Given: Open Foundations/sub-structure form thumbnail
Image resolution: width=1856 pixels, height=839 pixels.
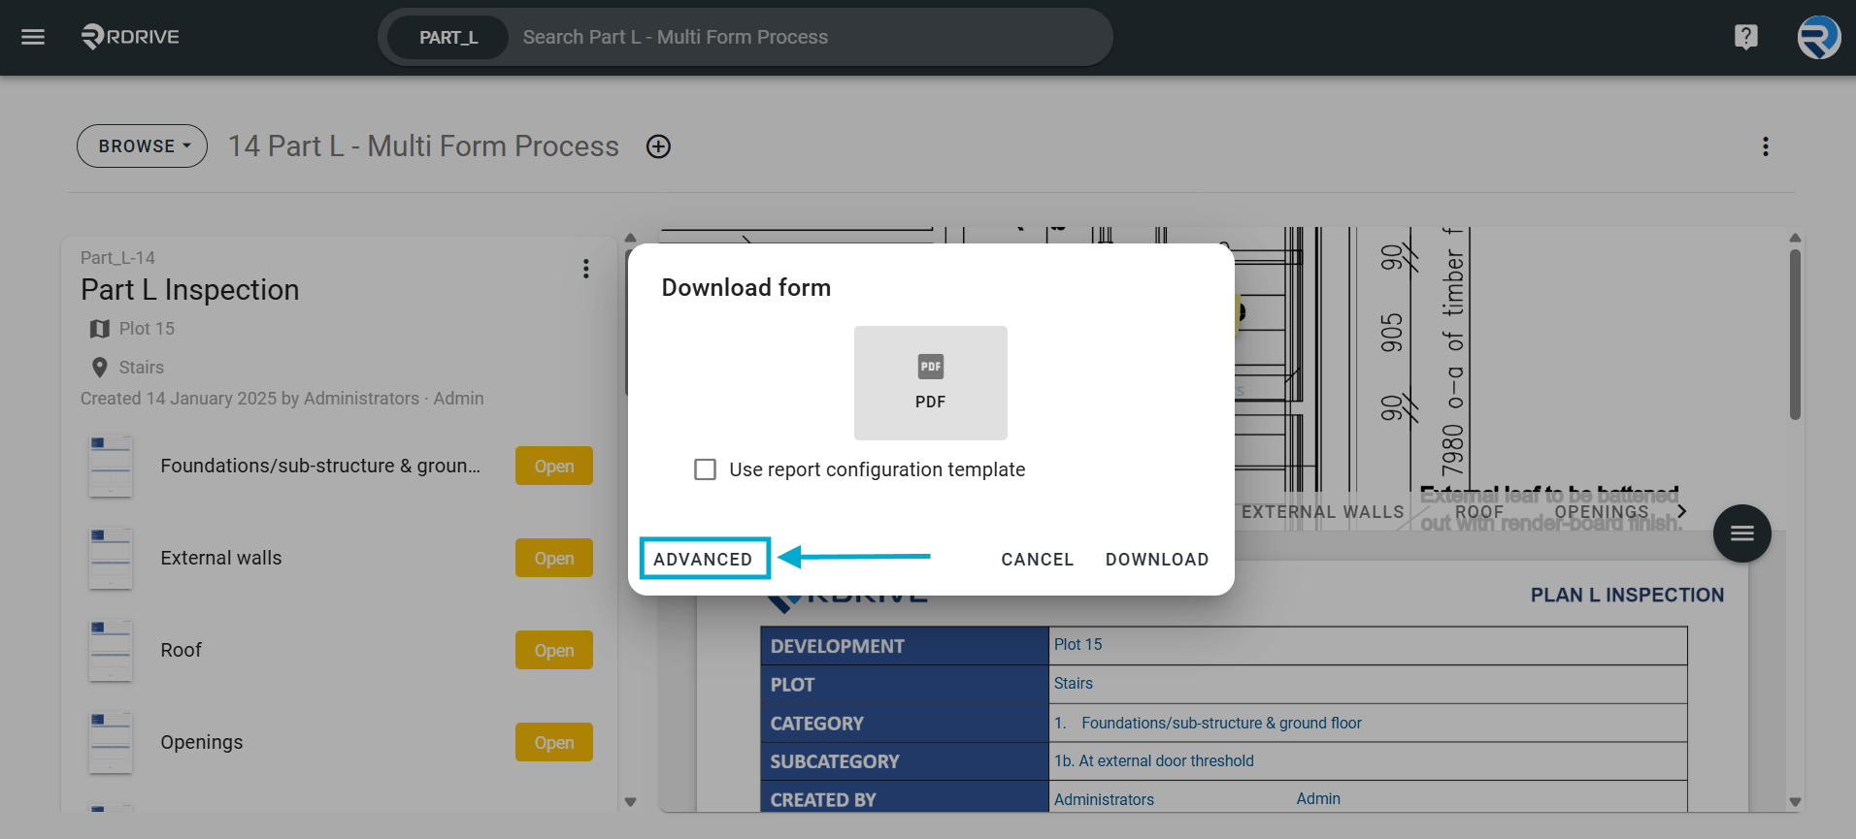Looking at the screenshot, I should click(x=111, y=467).
